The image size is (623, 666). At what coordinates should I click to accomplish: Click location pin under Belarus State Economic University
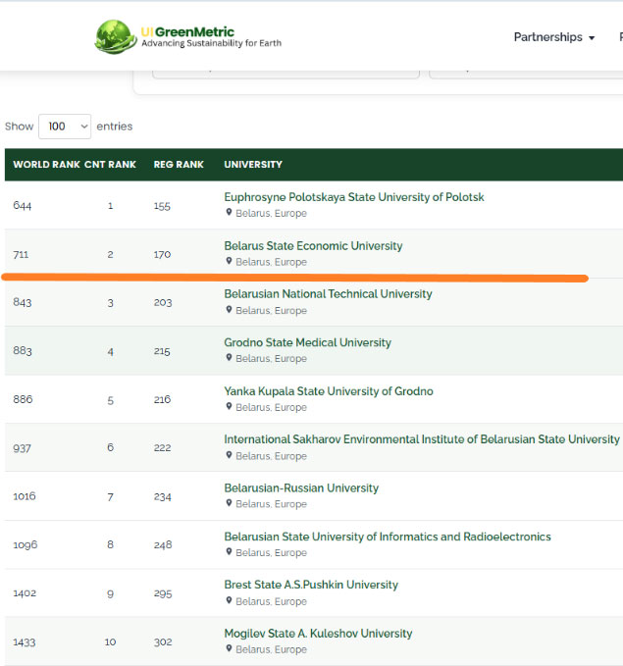click(229, 261)
